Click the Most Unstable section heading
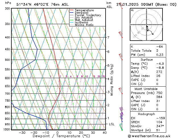 point(146,89)
